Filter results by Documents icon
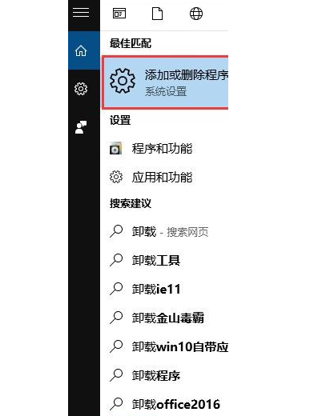Screen dimensions: 334x416 tap(157, 14)
